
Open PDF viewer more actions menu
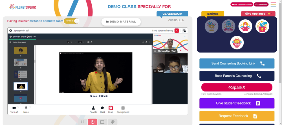point(150,42)
